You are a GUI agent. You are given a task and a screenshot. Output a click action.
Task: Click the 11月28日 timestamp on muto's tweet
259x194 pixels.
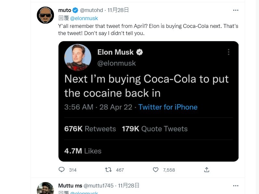pos(118,10)
